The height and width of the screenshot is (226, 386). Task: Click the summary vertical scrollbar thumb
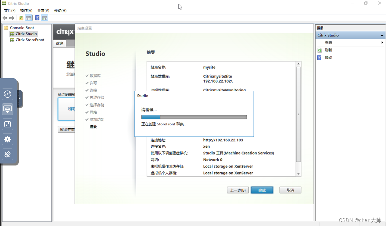(299, 114)
